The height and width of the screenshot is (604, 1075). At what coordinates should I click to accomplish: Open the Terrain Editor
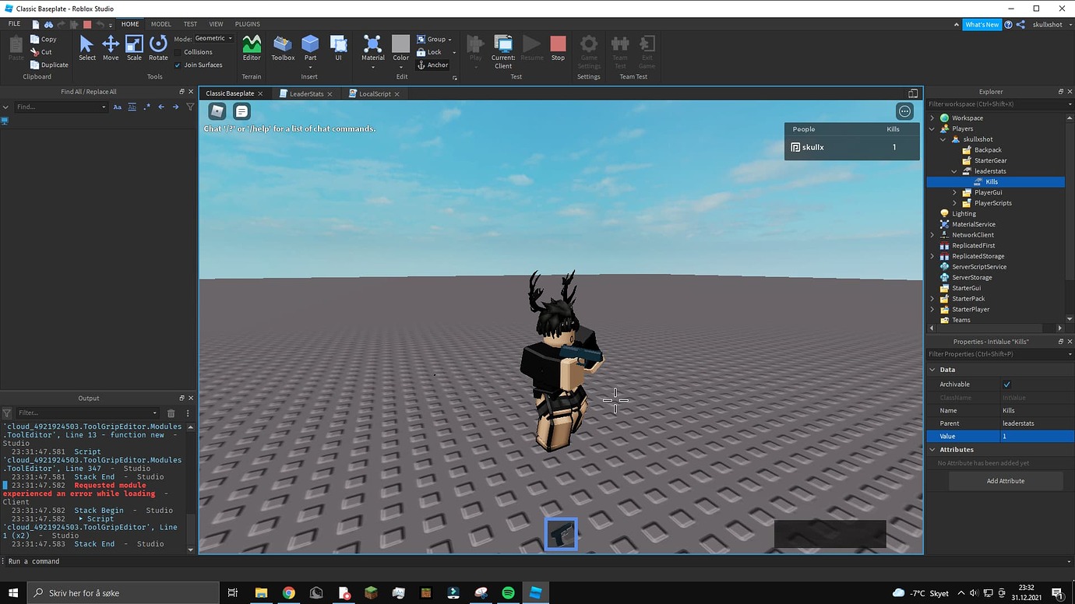(x=252, y=48)
